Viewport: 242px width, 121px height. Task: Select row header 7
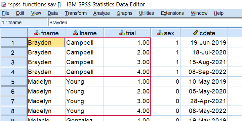click(14, 101)
